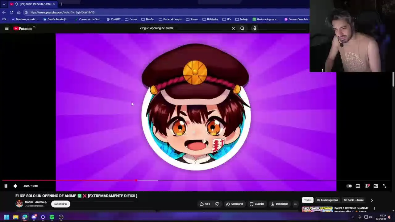395x222 pixels.
Task: Subscribe to Donki - Anime channel
Action: tap(61, 204)
